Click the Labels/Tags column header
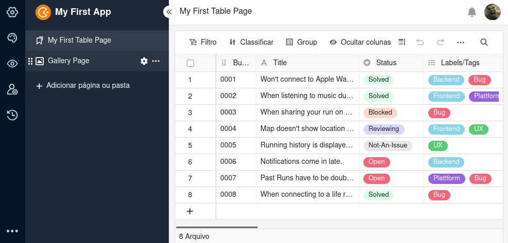 [463, 63]
